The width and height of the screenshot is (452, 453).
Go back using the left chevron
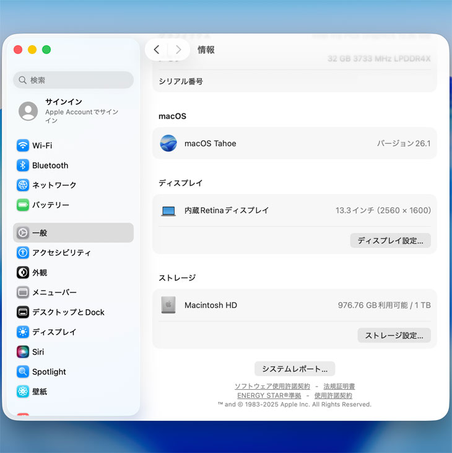click(x=157, y=50)
